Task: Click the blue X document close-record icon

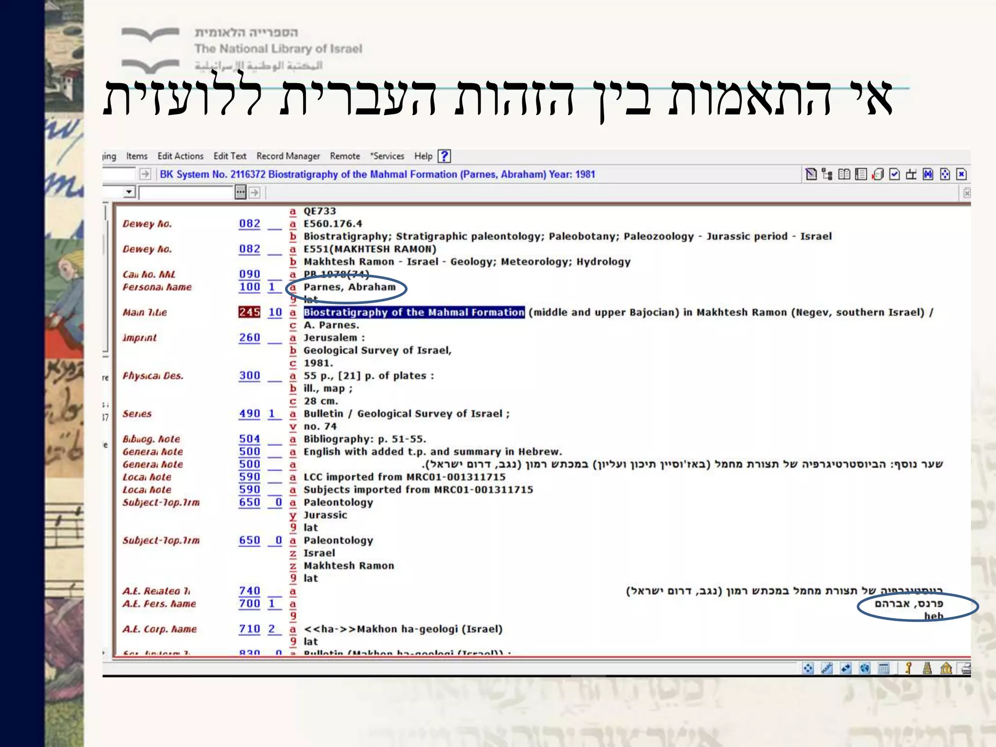Action: 961,174
